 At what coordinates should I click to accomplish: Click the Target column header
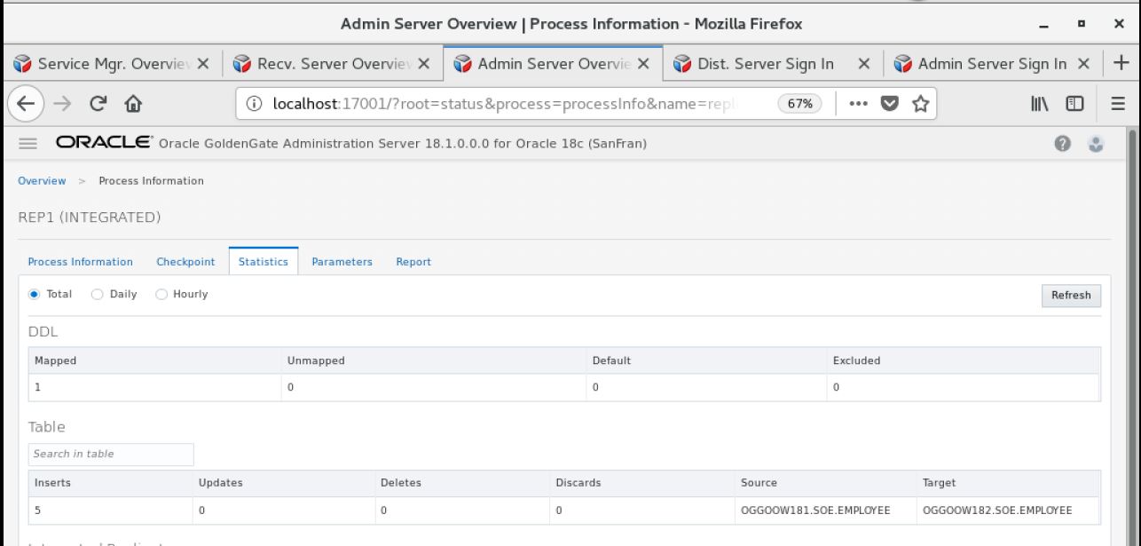[1008, 483]
